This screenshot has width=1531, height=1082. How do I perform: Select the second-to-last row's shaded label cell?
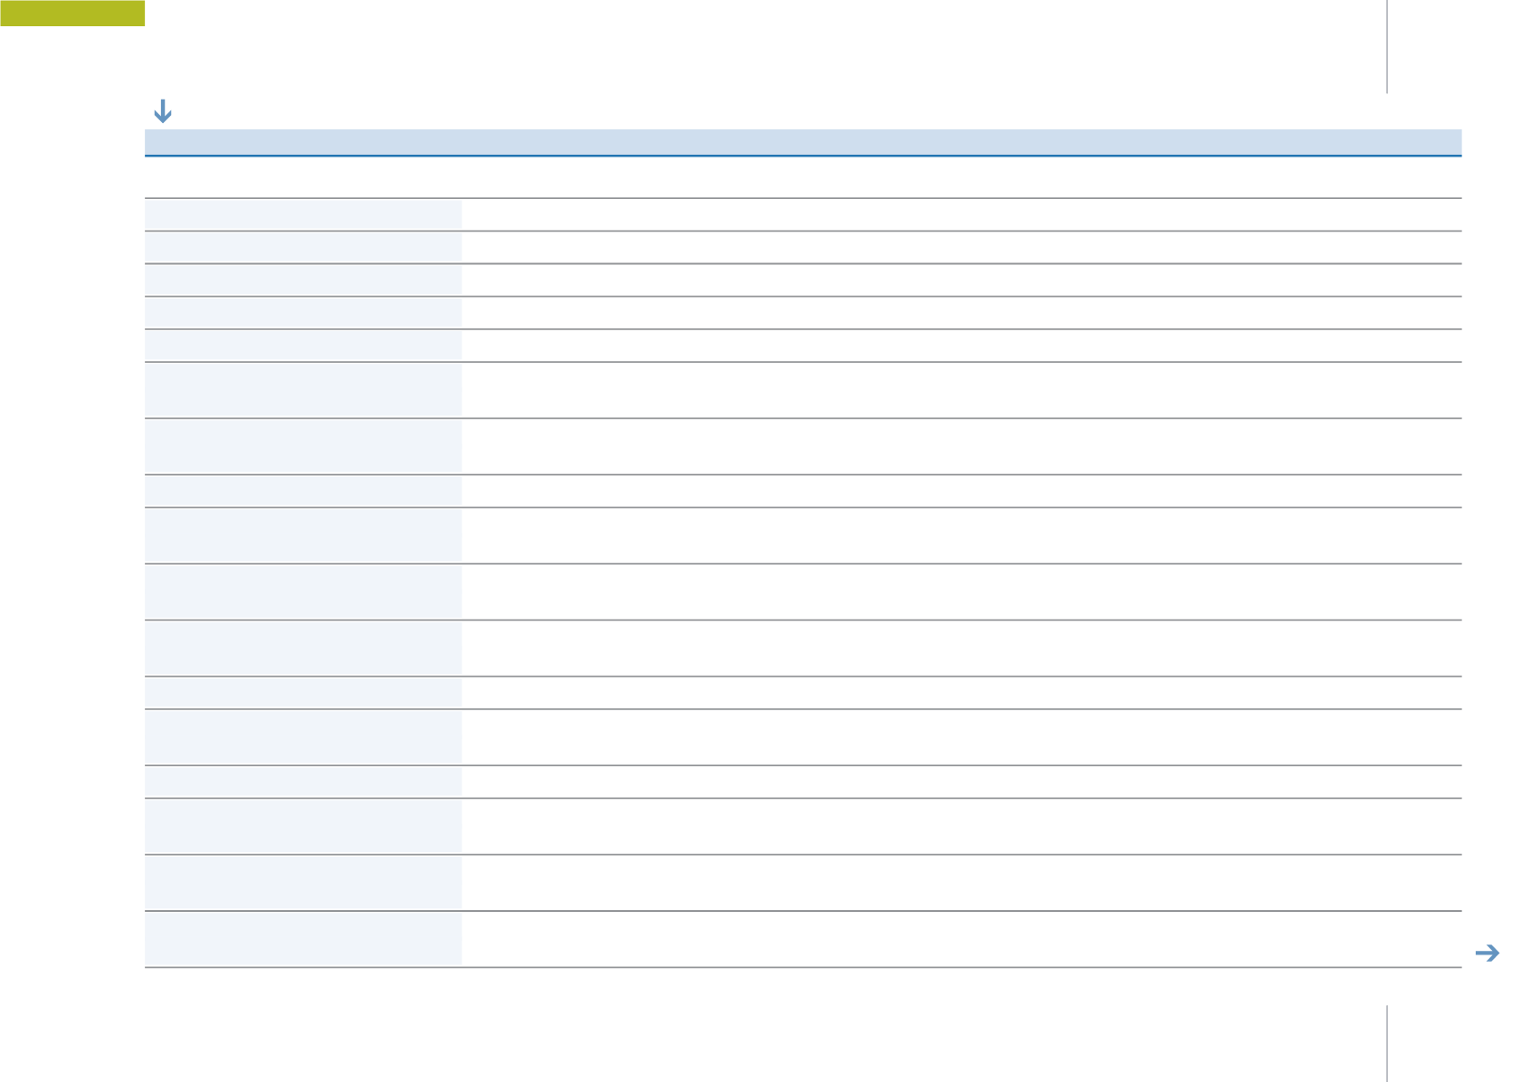point(303,882)
